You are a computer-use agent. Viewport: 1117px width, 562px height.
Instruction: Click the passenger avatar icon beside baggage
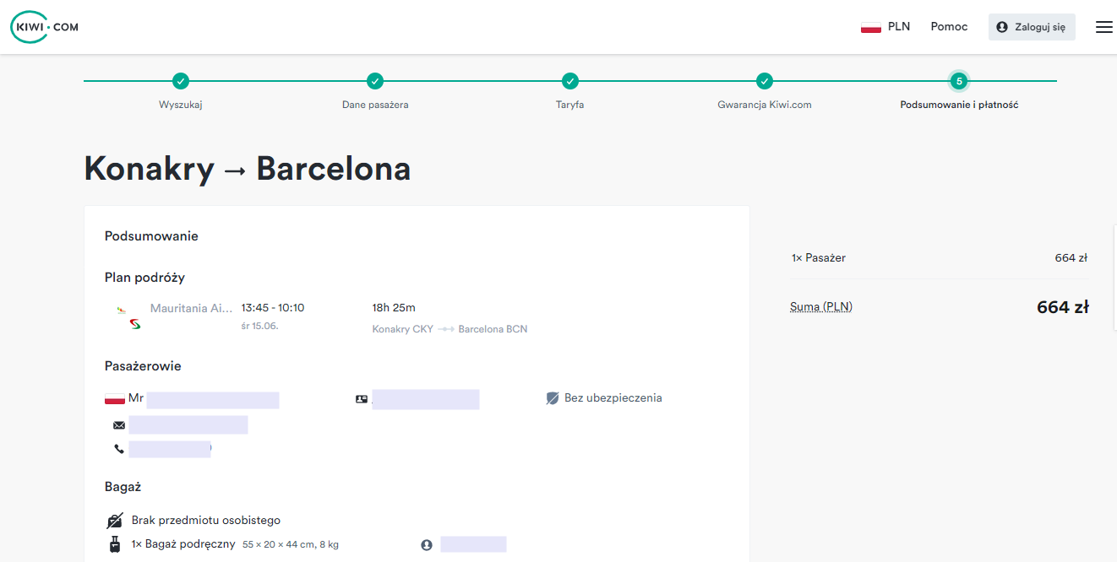pyautogui.click(x=427, y=545)
